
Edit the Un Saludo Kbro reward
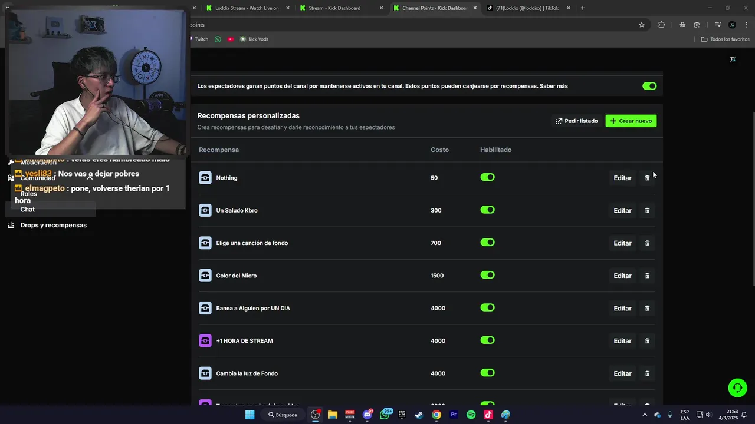(622, 210)
